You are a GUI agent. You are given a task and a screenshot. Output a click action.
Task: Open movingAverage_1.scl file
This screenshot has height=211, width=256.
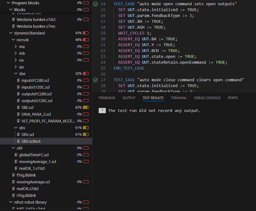click(x=38, y=162)
